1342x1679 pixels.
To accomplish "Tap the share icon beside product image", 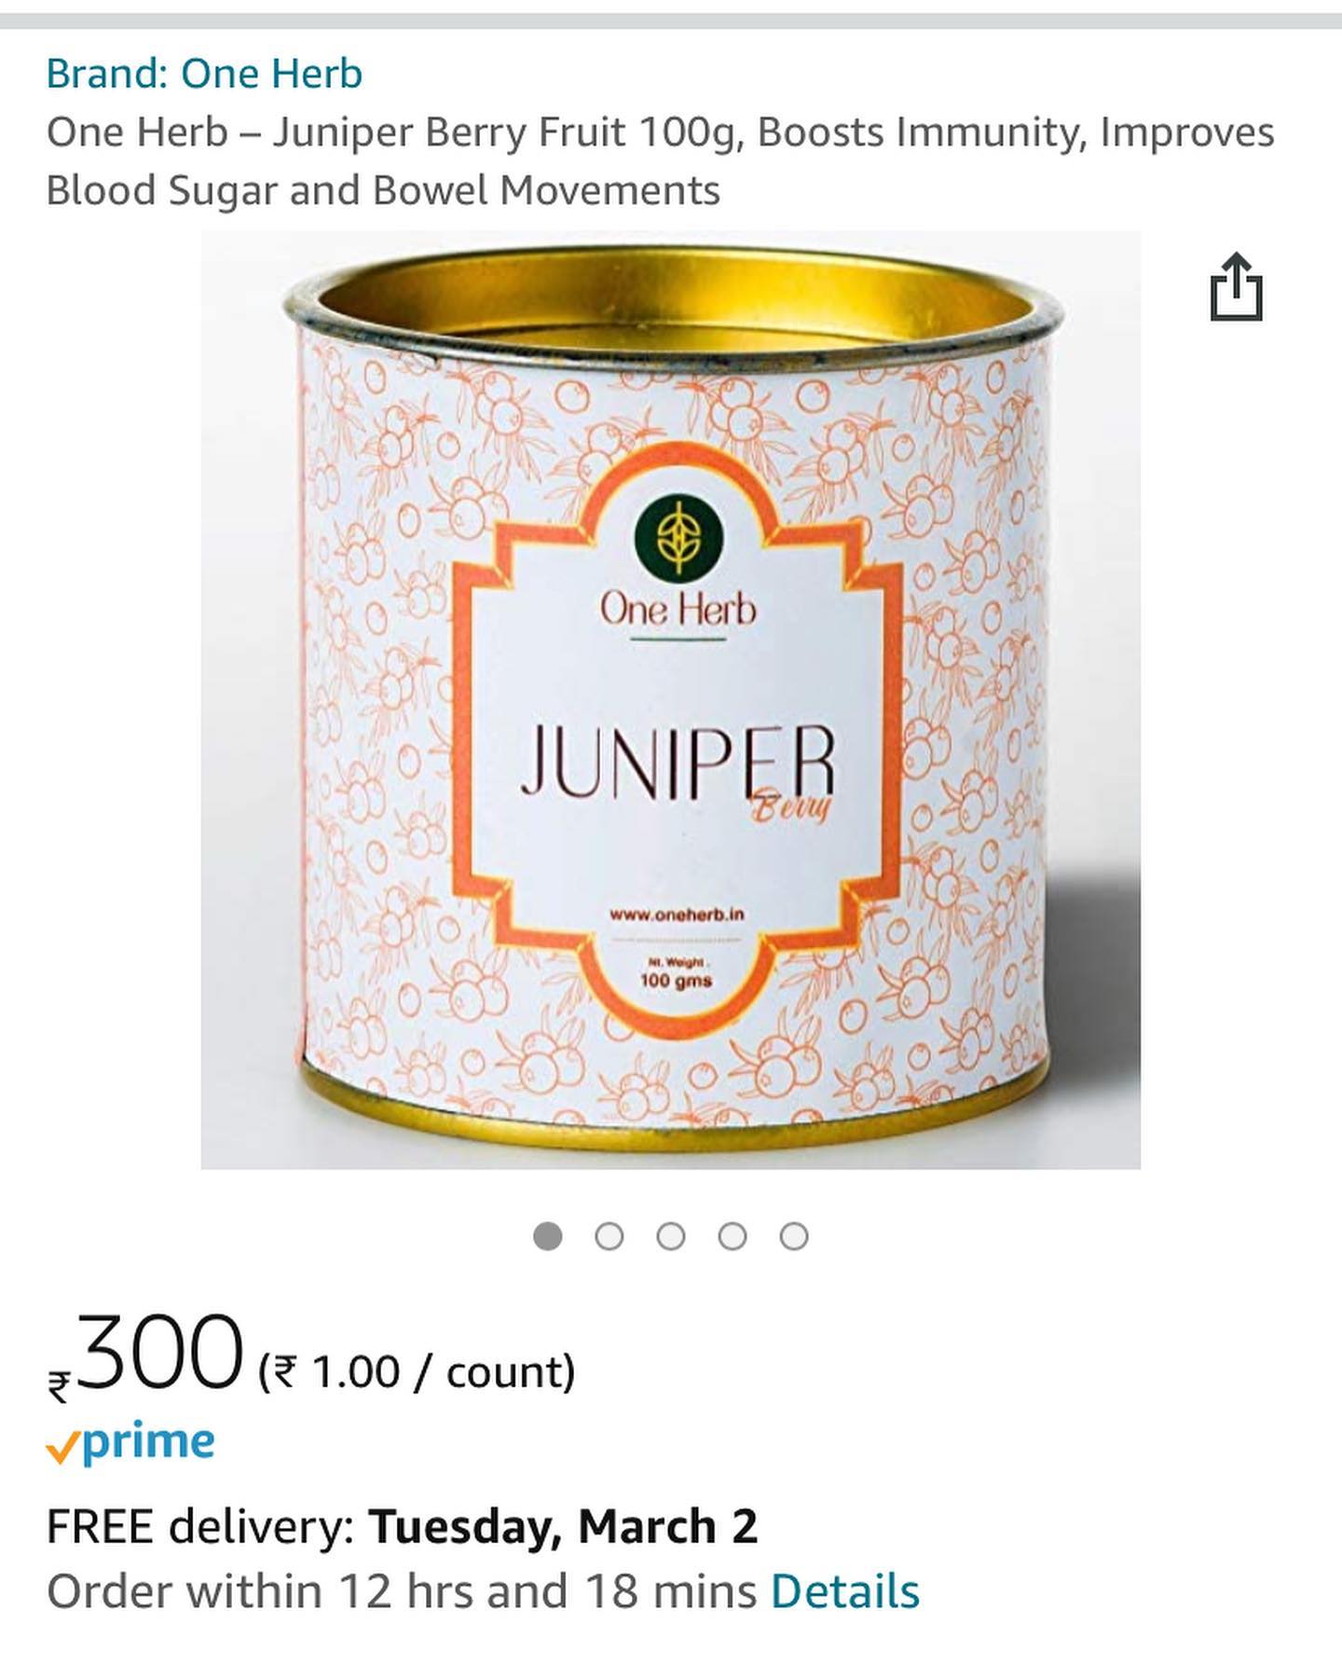I will point(1236,286).
